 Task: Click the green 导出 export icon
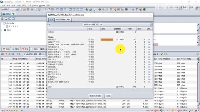(x=164, y=54)
